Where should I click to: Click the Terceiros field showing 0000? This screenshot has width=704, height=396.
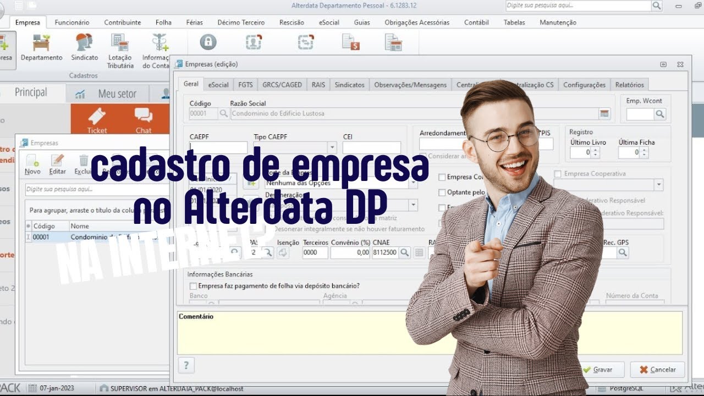tap(315, 252)
